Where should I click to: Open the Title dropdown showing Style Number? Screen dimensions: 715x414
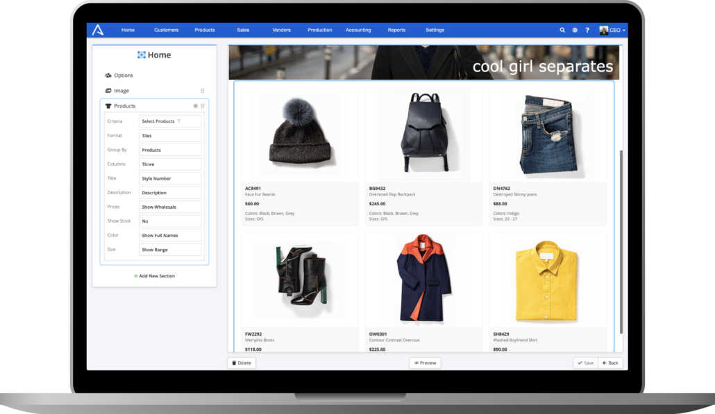(170, 178)
